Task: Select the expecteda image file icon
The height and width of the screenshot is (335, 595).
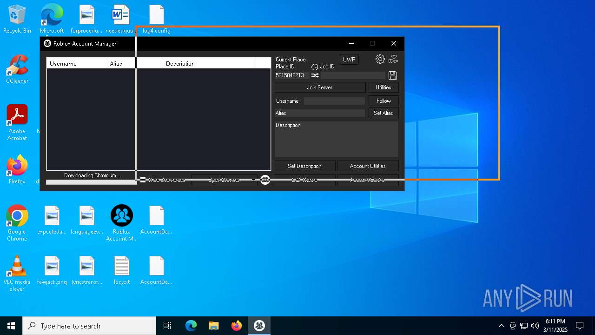Action: [52, 220]
